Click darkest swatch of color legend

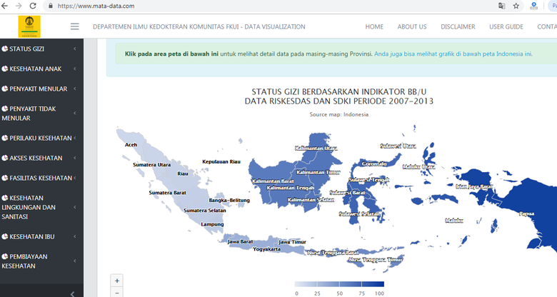373,284
